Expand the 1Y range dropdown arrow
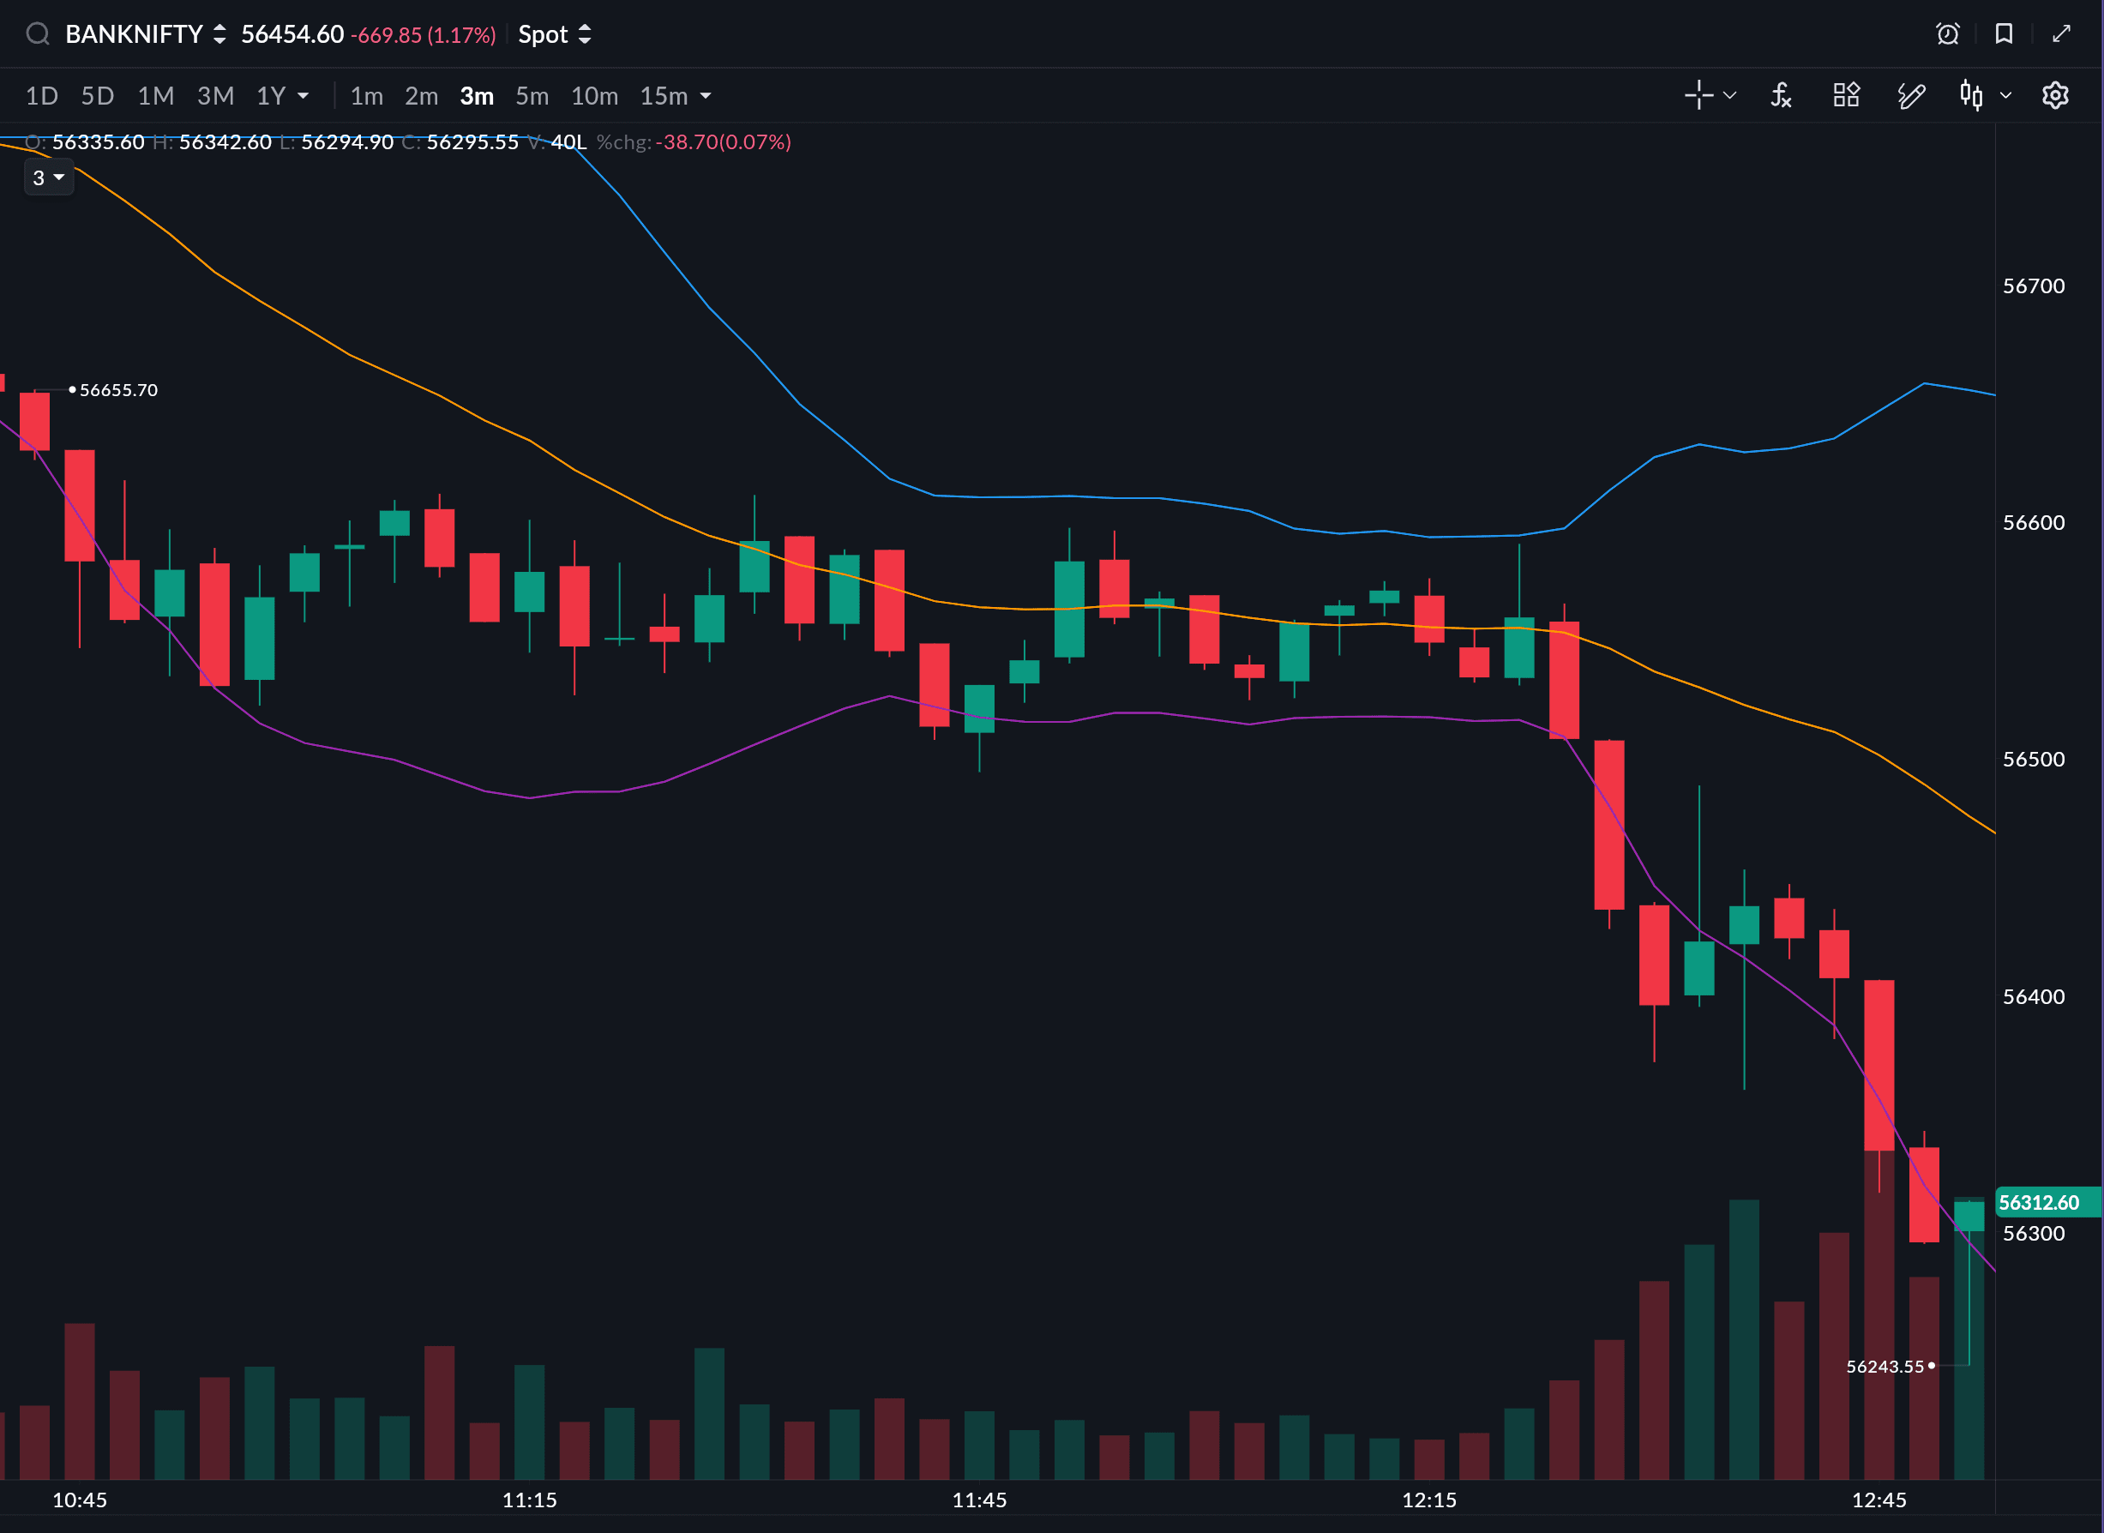Screen dimensions: 2104x1533 tap(303, 95)
